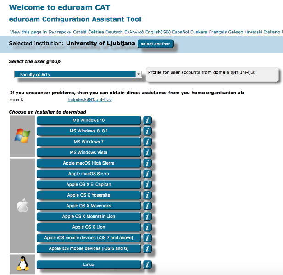Open info for OS X Yosemite installer

[x=147, y=195]
